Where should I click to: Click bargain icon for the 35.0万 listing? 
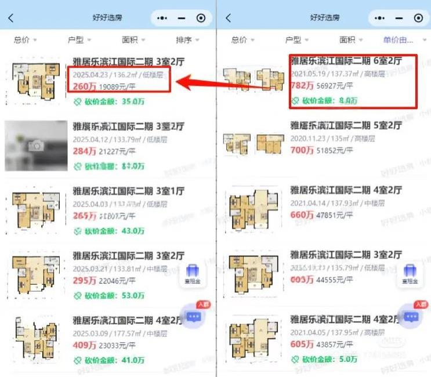(78, 101)
